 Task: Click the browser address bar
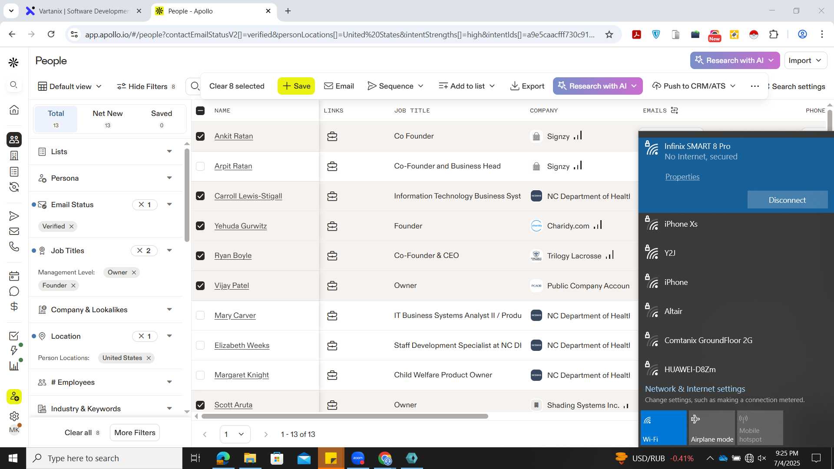(x=340, y=34)
